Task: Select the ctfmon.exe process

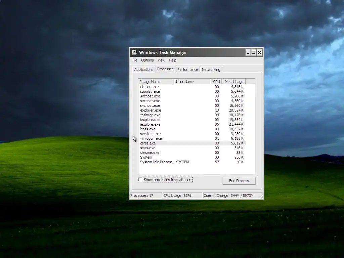Action: coord(192,87)
